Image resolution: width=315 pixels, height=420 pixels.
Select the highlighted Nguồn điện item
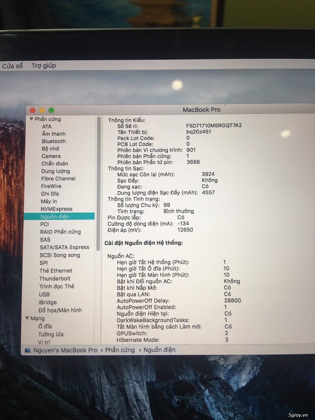click(x=59, y=216)
